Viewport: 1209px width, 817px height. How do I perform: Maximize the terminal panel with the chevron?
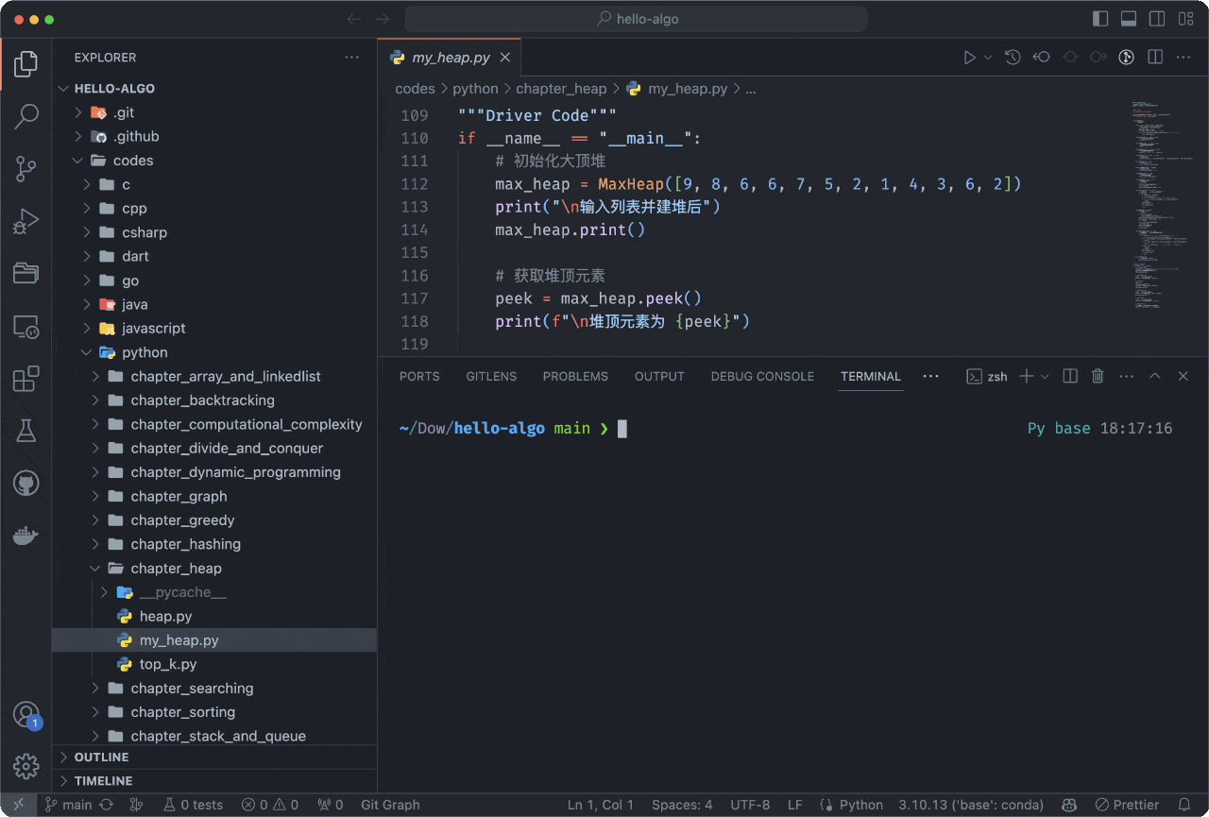click(1154, 376)
